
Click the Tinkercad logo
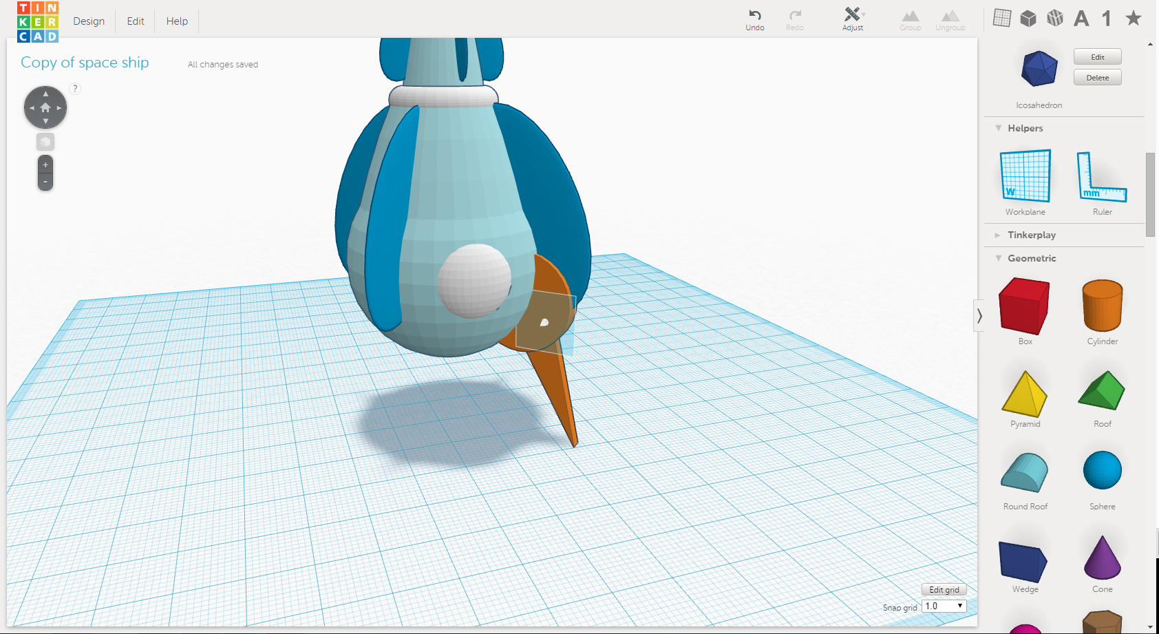[x=38, y=21]
